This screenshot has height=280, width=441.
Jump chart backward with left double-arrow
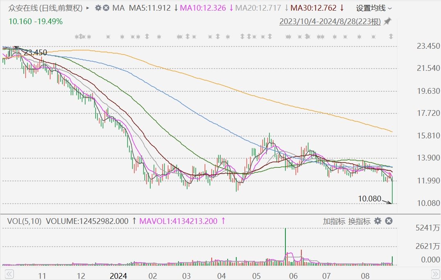pos(9,274)
